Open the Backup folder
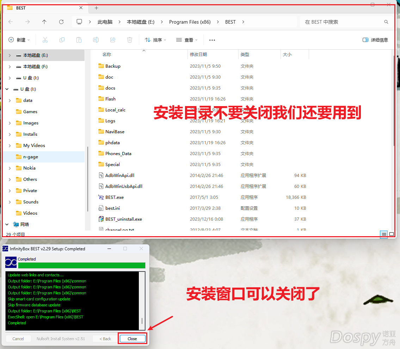The height and width of the screenshot is (349, 400). tap(113, 66)
